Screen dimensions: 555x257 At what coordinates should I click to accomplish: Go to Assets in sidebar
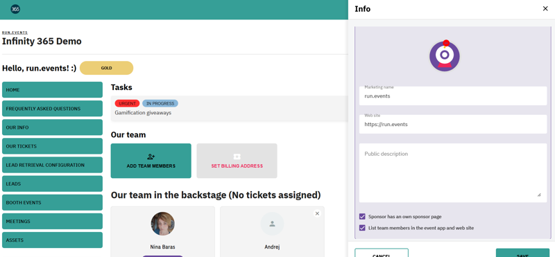53,240
